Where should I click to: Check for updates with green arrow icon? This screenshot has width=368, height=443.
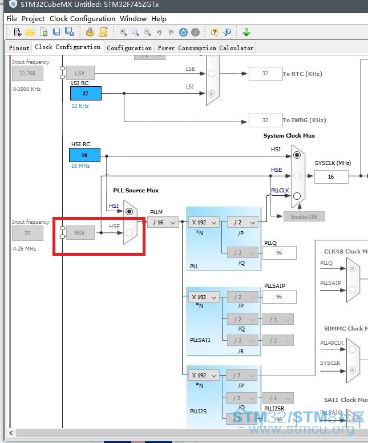[x=246, y=32]
